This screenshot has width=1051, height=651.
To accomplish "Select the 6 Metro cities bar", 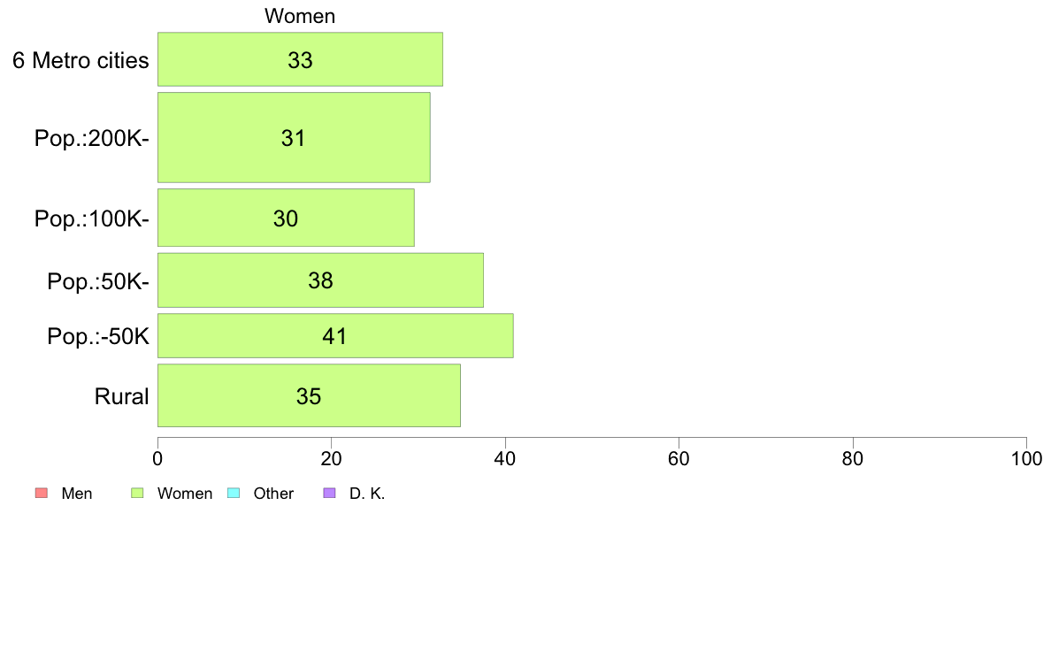I will (300, 59).
